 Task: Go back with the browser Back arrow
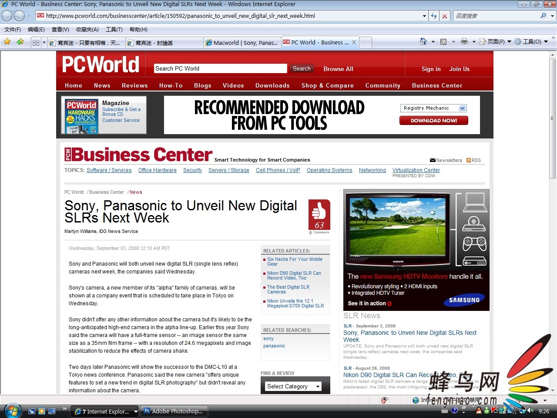click(x=7, y=16)
